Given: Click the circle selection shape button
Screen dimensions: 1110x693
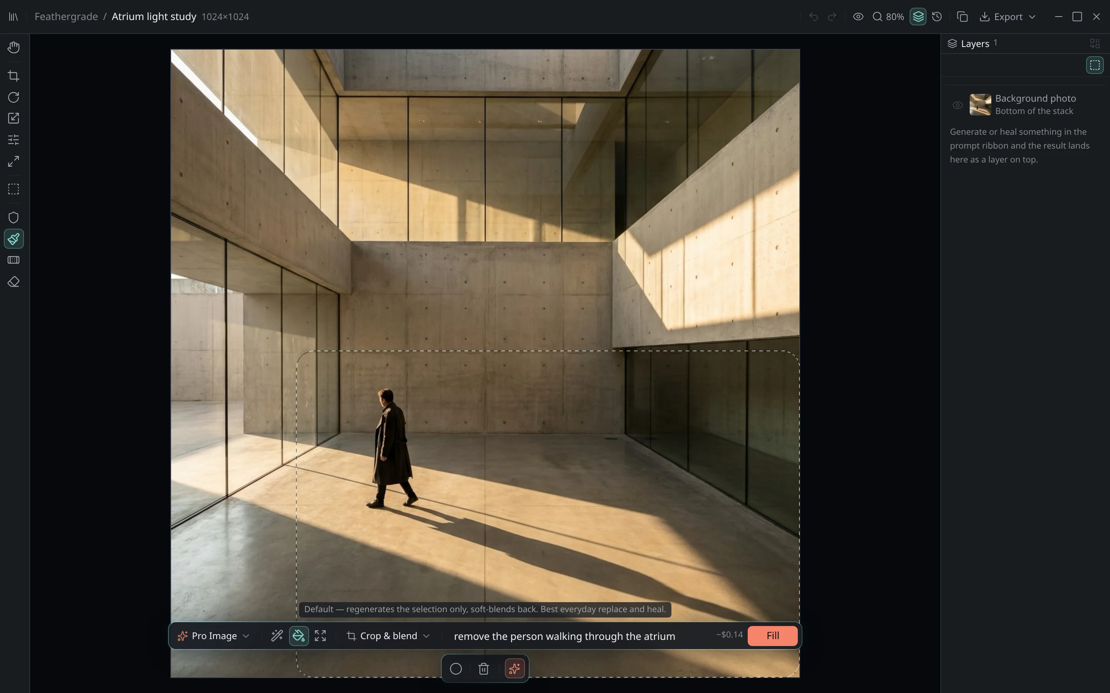Looking at the screenshot, I should [456, 669].
